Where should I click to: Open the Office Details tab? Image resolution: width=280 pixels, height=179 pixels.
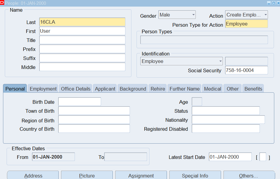coord(75,89)
